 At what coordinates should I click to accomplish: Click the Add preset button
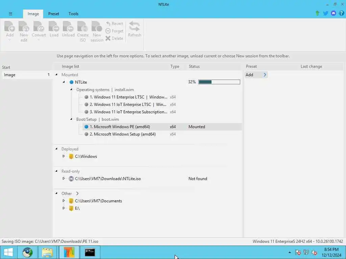pos(256,75)
